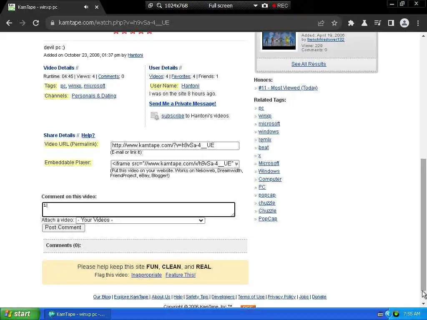Viewport: 427px width, 320px height.
Task: Toggle the browser side panel icon
Action: click(391, 23)
